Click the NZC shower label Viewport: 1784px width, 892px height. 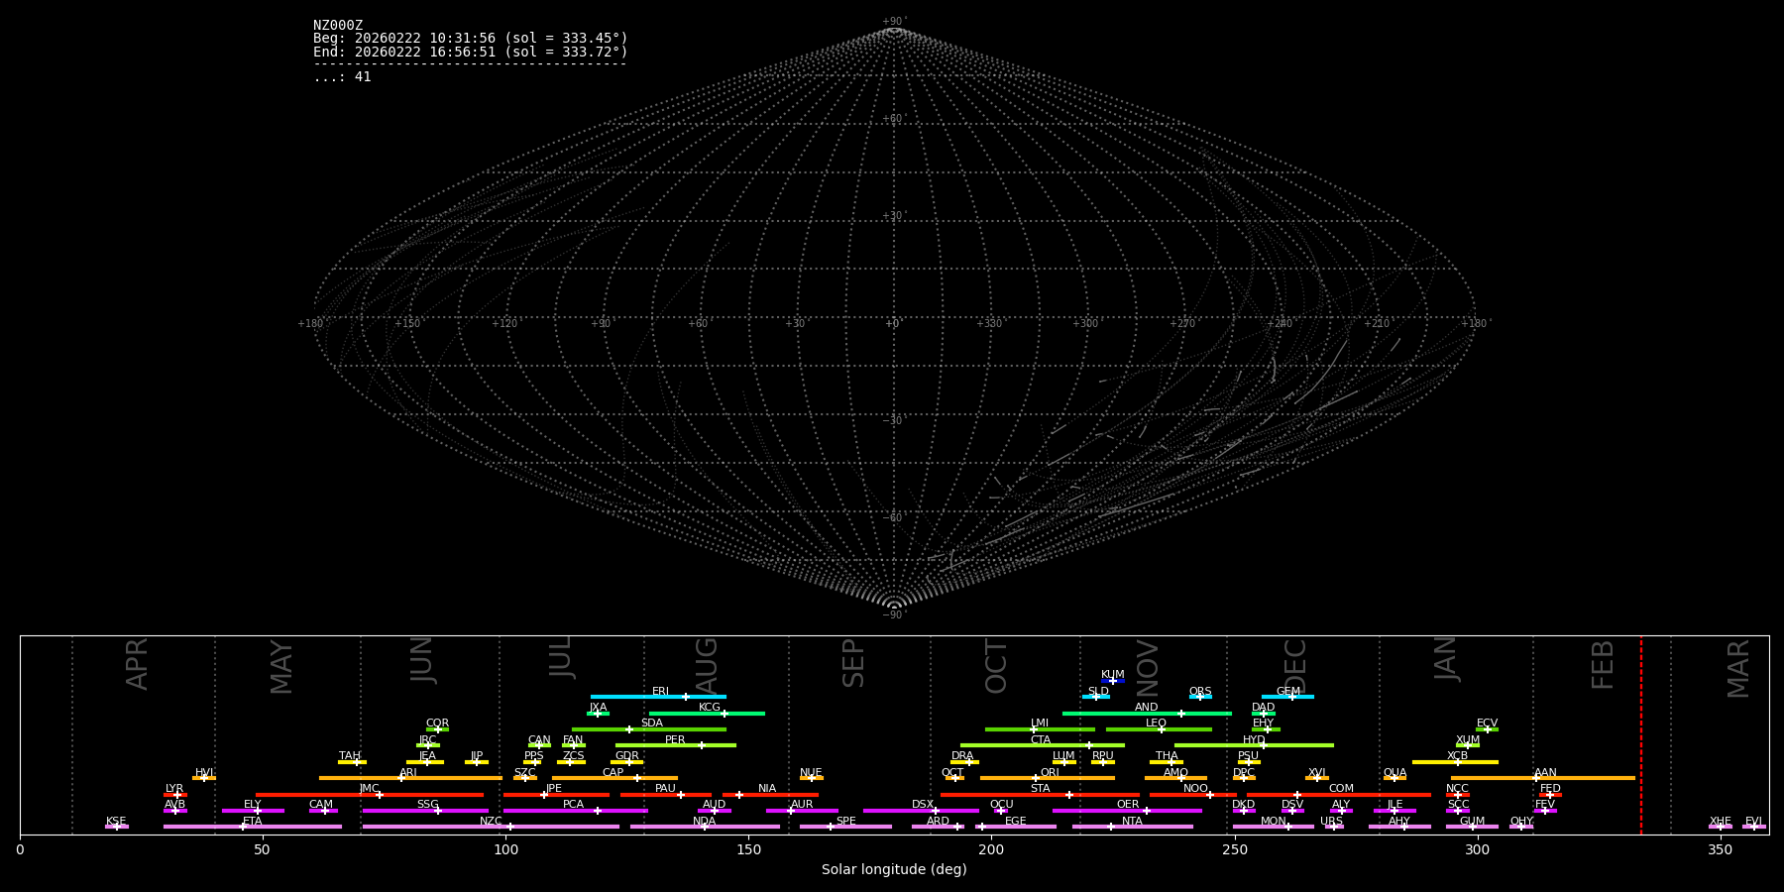tap(491, 822)
